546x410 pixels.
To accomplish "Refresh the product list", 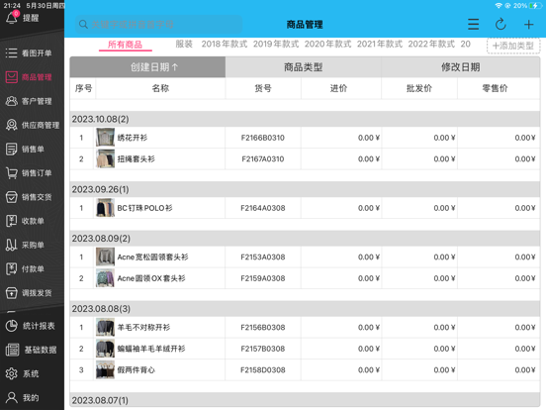I will [500, 24].
